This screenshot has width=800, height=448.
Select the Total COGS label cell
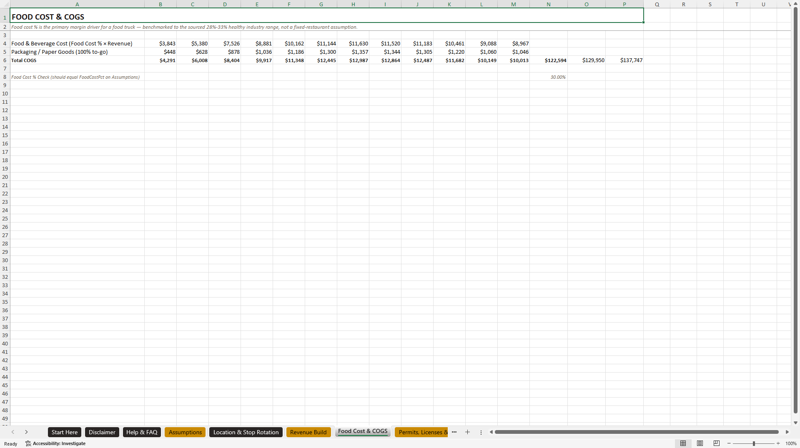point(77,60)
